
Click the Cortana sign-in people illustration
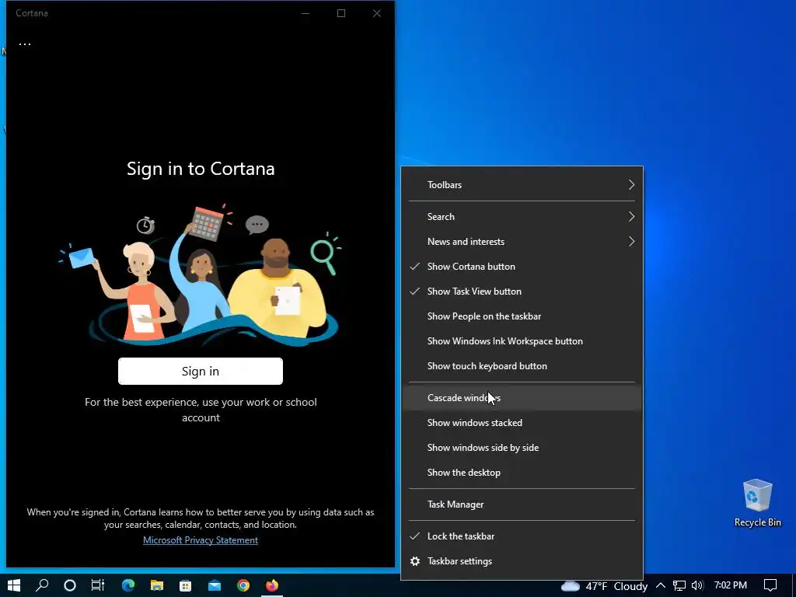[201, 275]
